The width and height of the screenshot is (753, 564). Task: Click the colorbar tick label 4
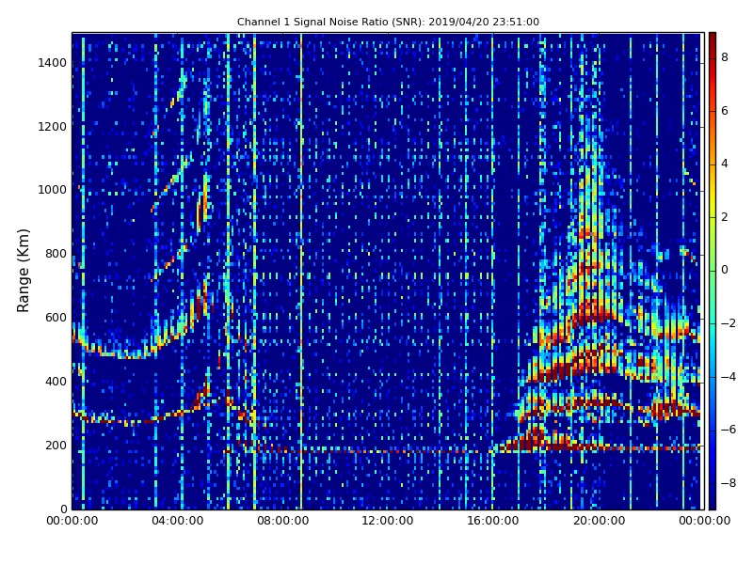pos(724,164)
